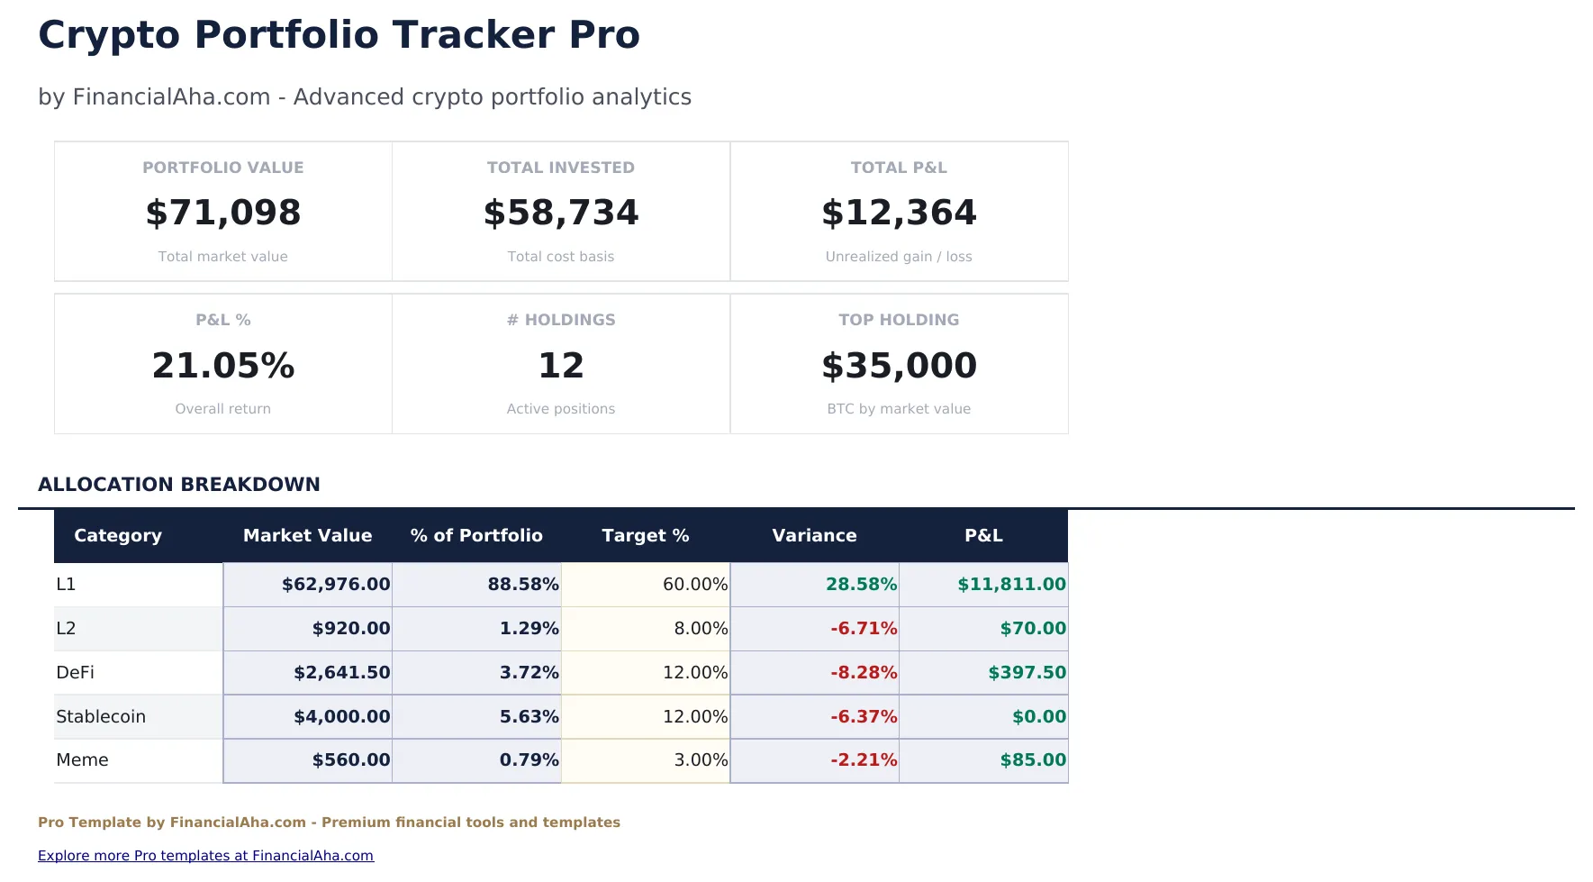The image size is (1593, 882).
Task: Select the Top Holding card
Action: pos(899,363)
